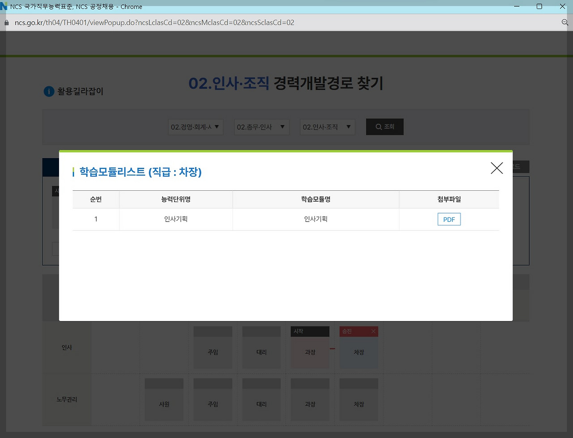This screenshot has height=438, width=573.
Task: Click the zoom magnifier icon in the address bar
Action: pyautogui.click(x=564, y=22)
